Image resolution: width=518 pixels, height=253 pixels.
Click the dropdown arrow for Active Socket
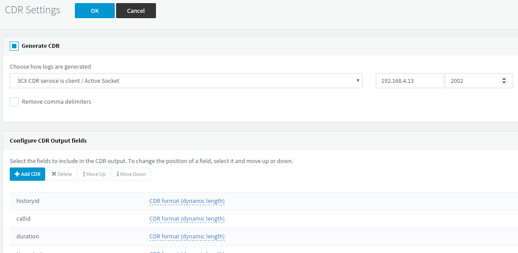(x=358, y=81)
